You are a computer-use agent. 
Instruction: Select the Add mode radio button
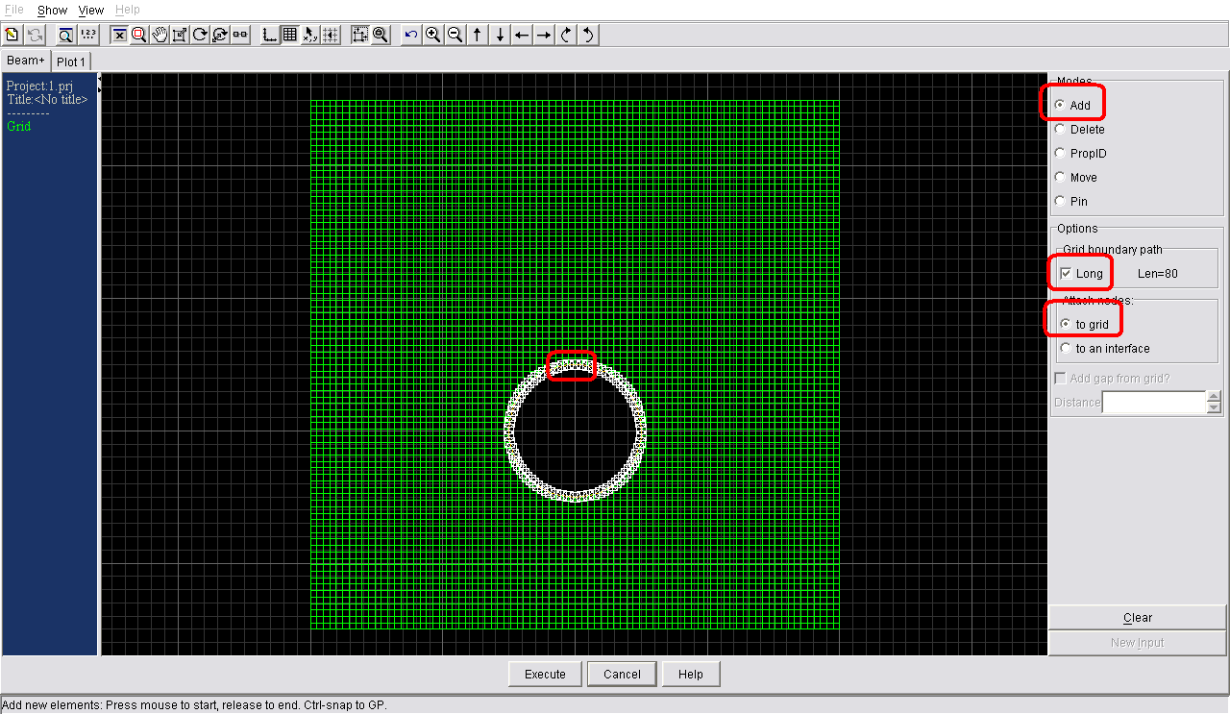[x=1060, y=106]
